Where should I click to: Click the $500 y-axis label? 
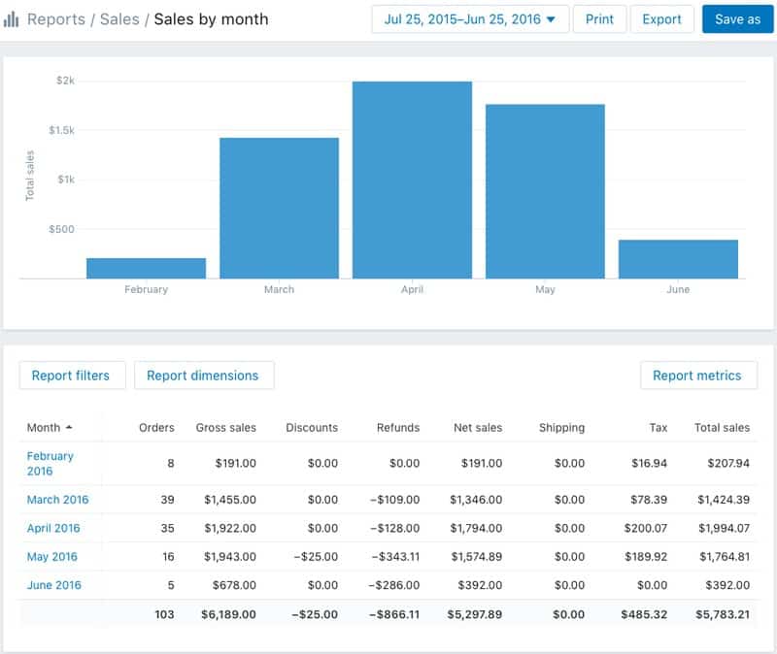[61, 229]
